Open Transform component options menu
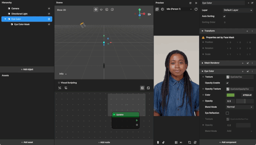 (x=252, y=31)
